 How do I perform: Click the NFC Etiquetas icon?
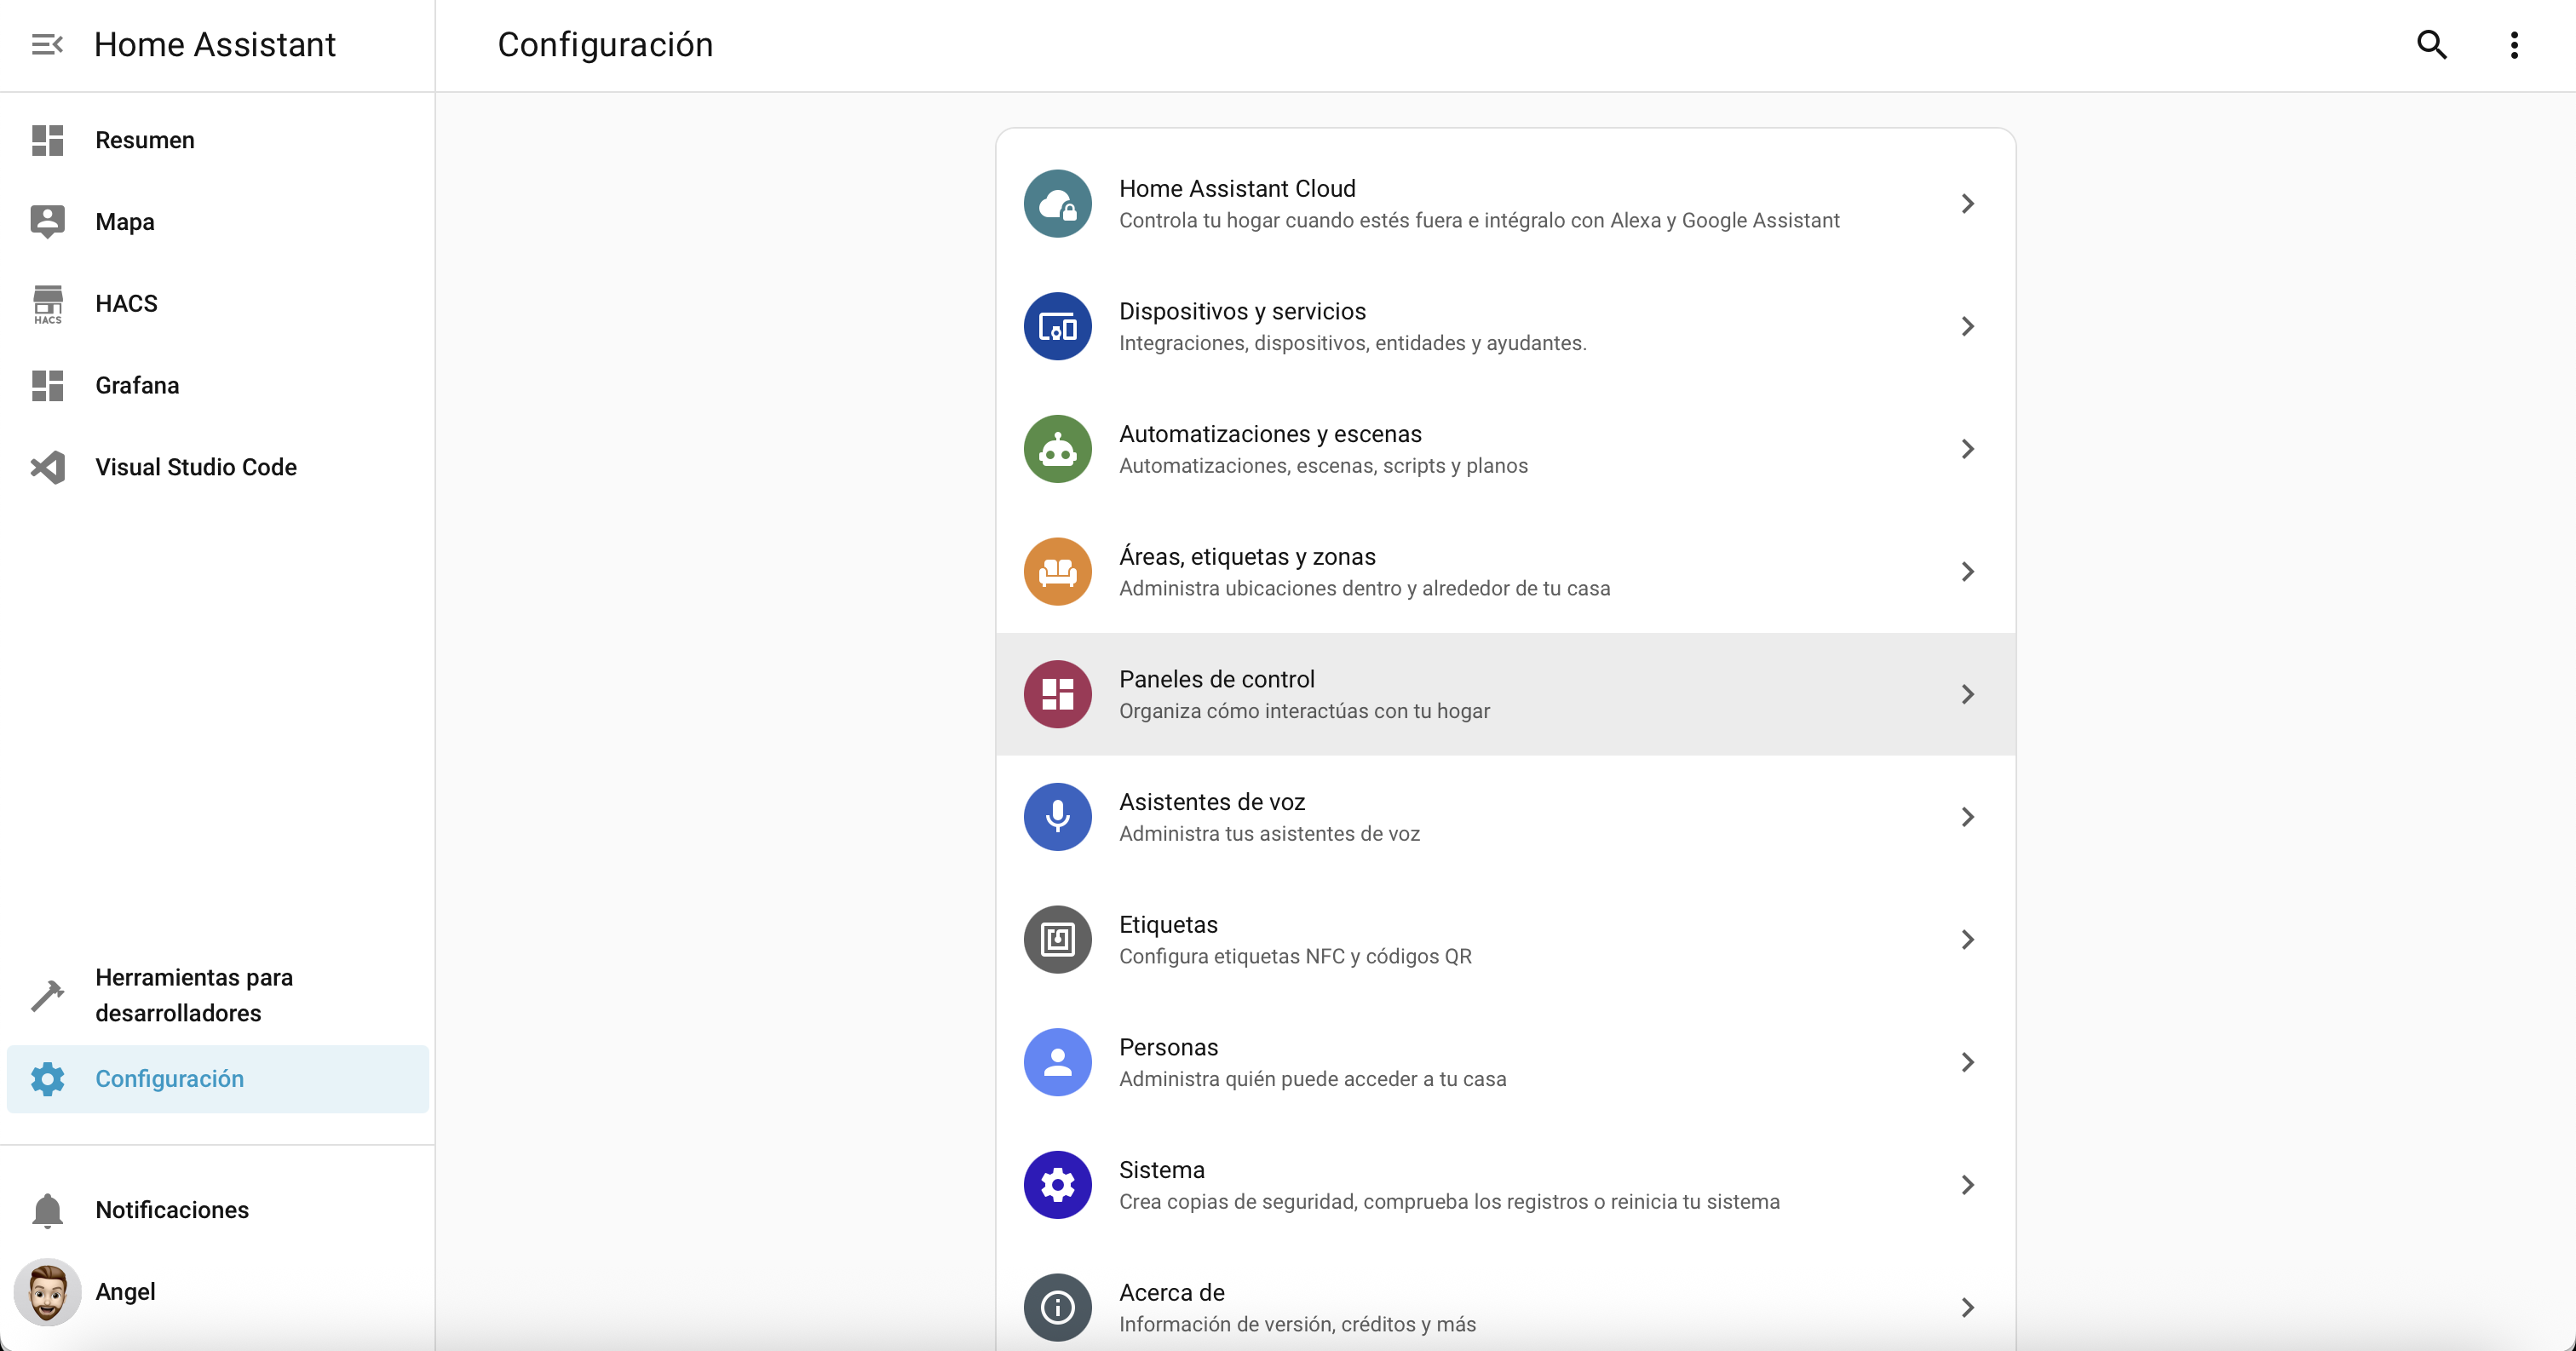pos(1057,940)
